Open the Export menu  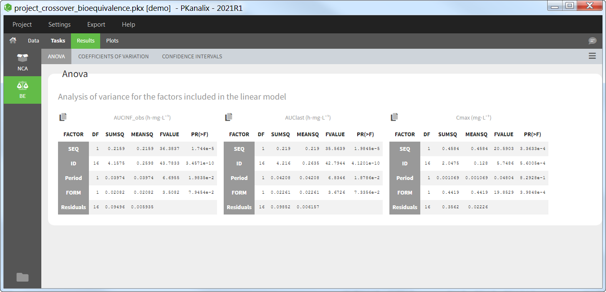pyautogui.click(x=96, y=25)
